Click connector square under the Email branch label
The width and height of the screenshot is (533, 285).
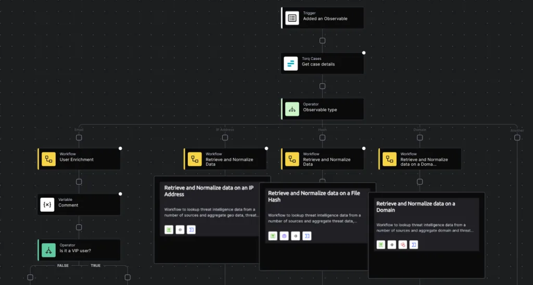79,138
